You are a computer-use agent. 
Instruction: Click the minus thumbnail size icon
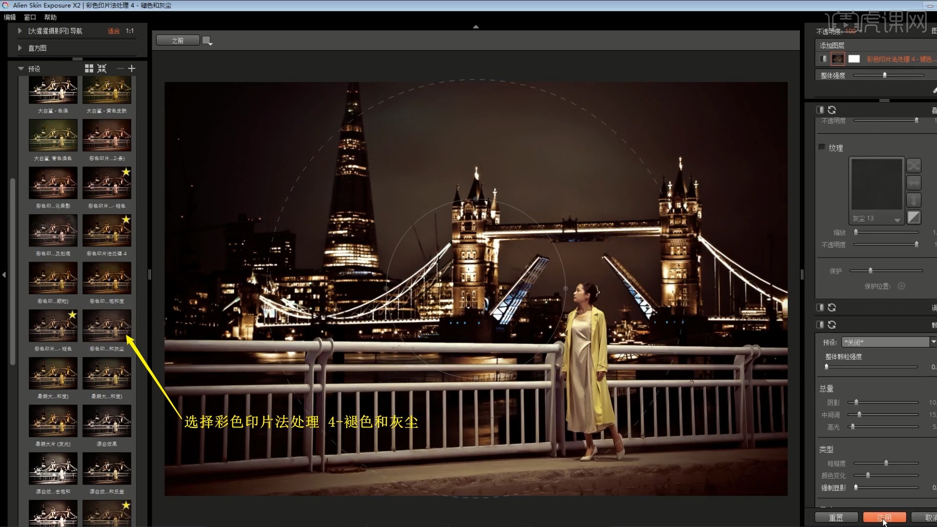point(120,68)
